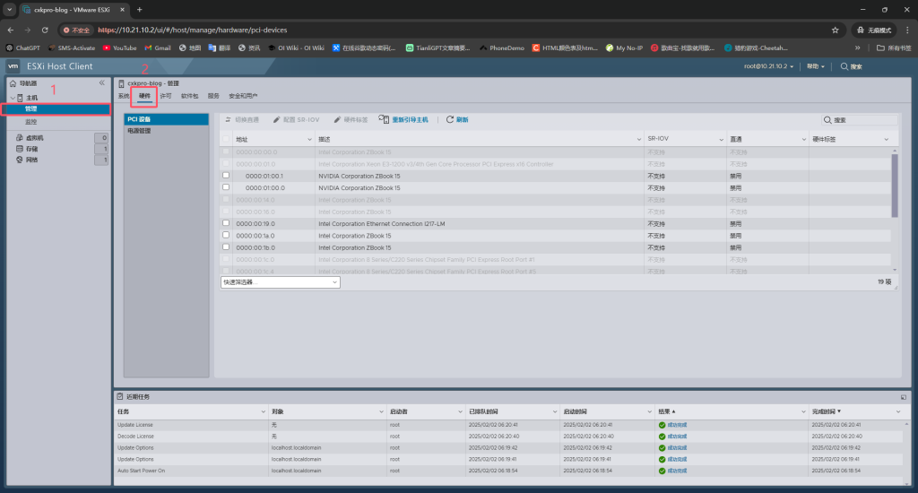Collapse the 主机 tree node
918x493 pixels.
pos(13,98)
